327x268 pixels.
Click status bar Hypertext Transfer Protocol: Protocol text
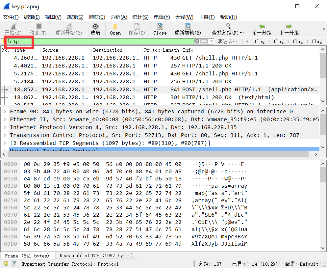coord(70,264)
